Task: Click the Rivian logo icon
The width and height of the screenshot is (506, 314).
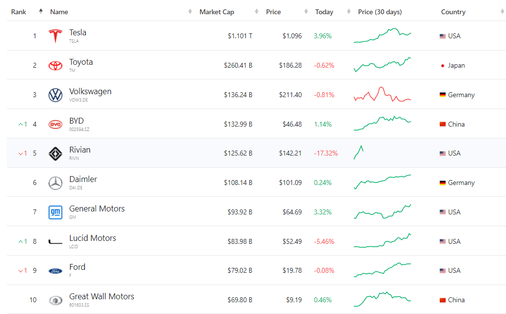Action: coord(55,154)
